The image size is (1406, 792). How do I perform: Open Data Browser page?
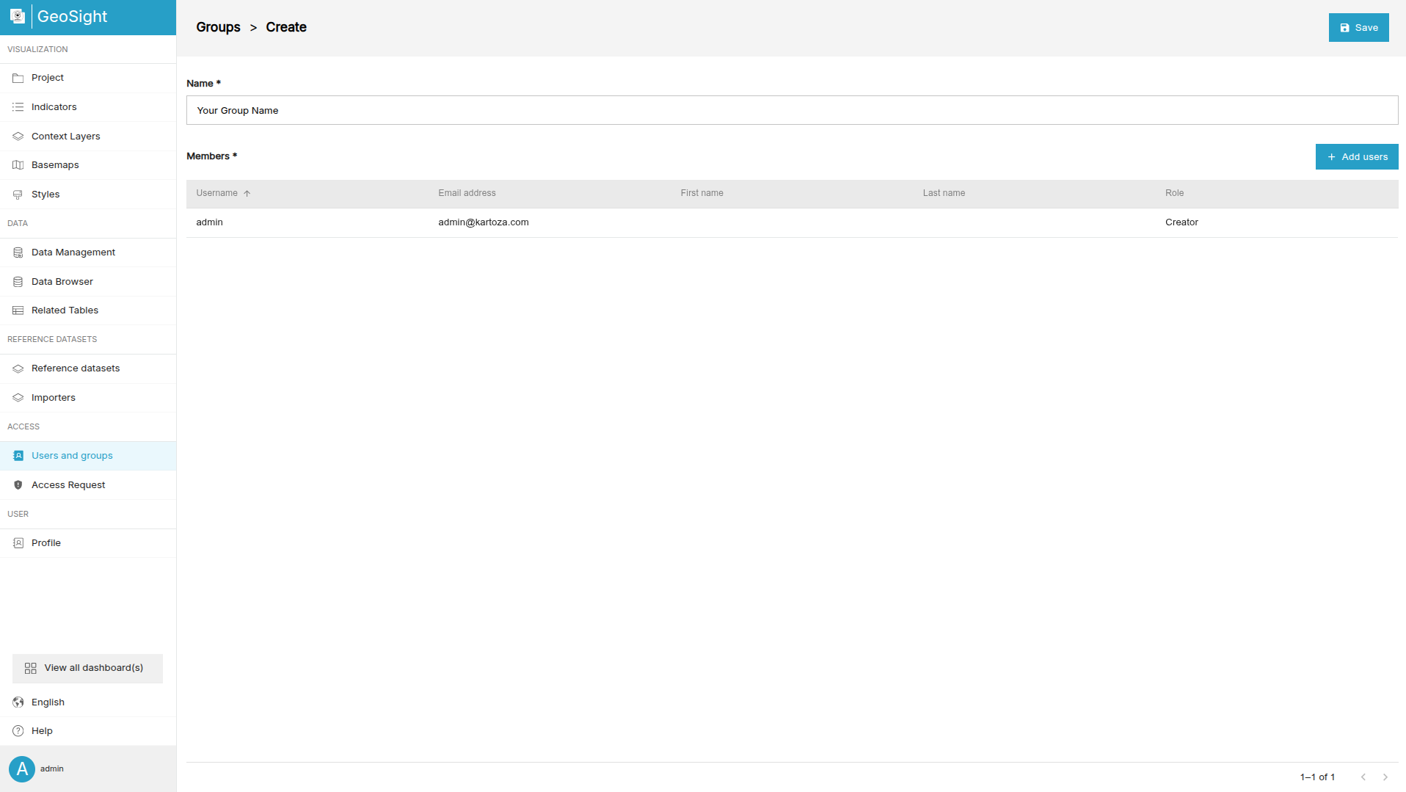(x=88, y=282)
